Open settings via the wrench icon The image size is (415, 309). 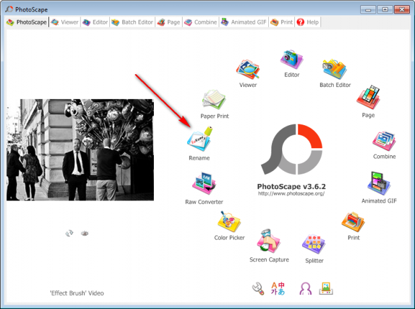(x=258, y=289)
